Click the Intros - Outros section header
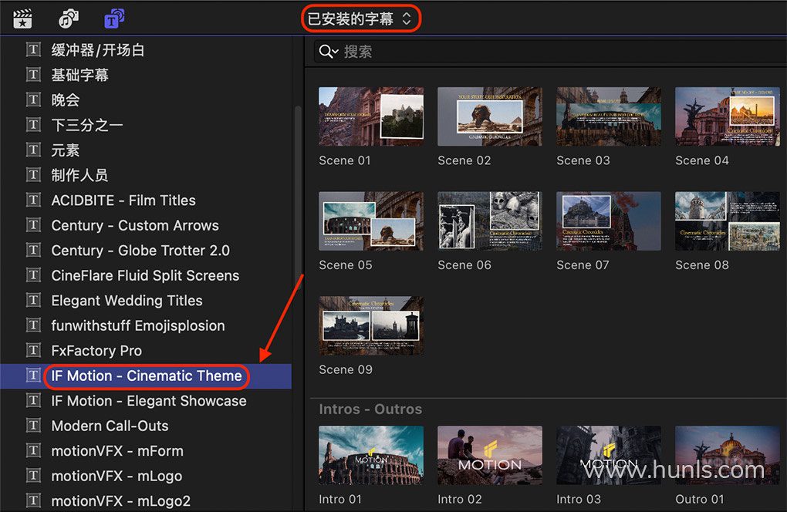 (370, 409)
